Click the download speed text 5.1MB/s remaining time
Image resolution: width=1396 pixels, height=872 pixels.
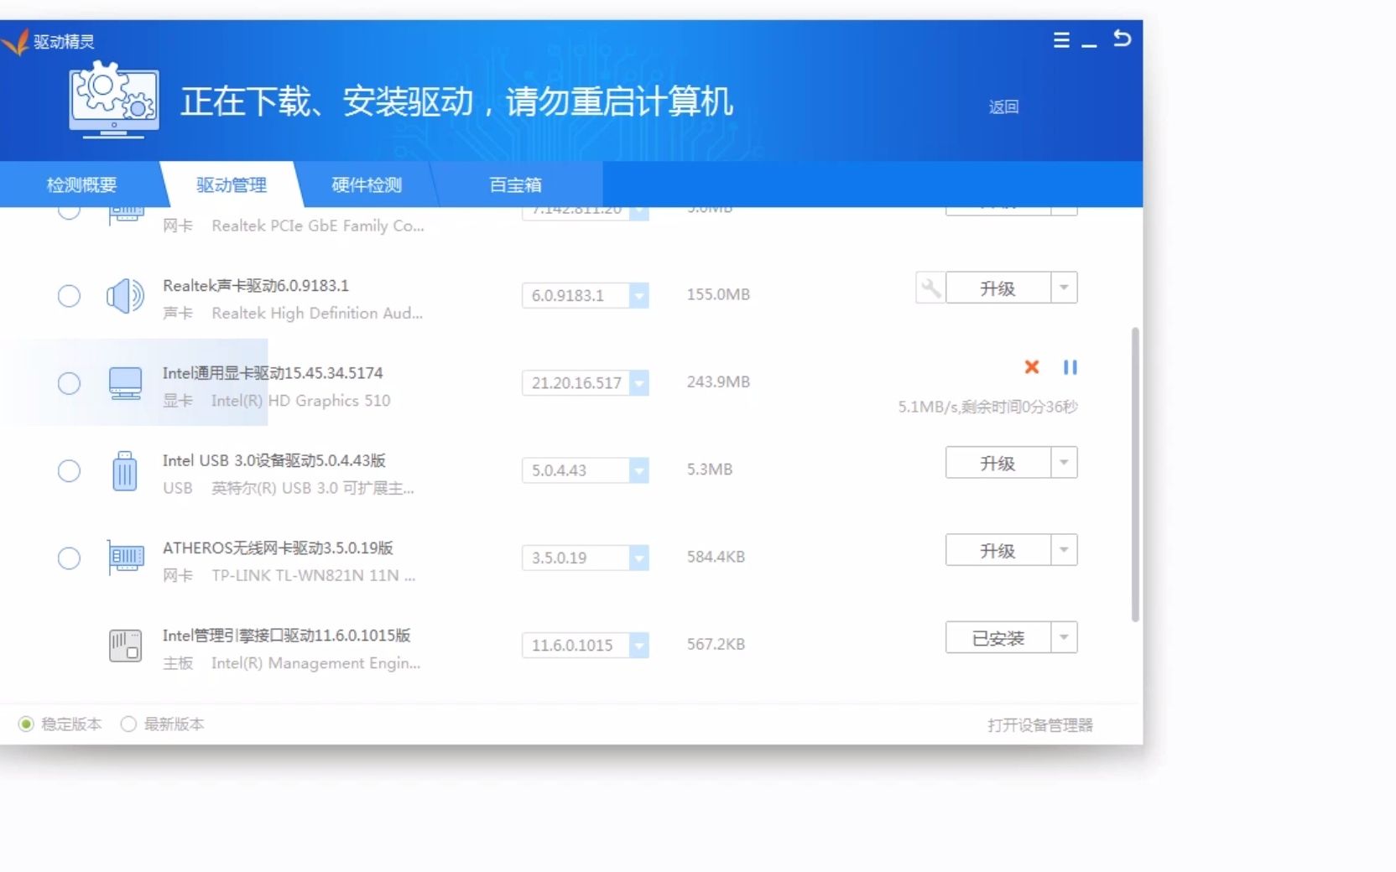click(x=987, y=407)
